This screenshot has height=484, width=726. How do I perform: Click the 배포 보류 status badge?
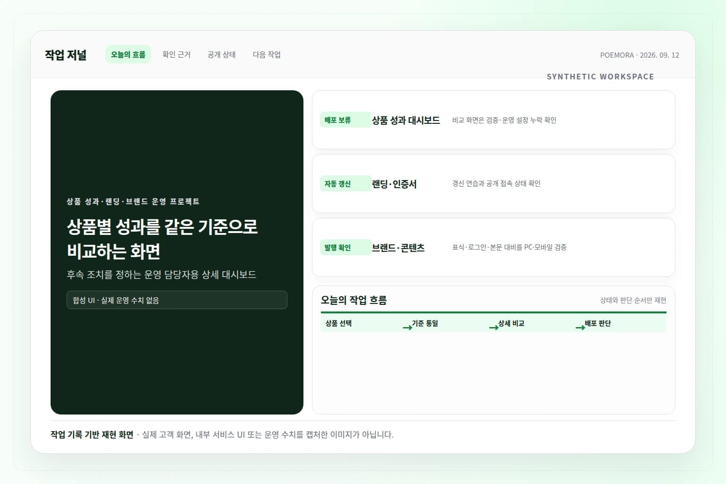click(x=346, y=120)
